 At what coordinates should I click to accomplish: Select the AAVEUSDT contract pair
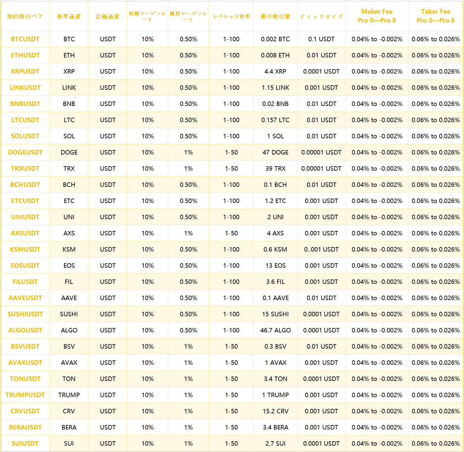point(25,298)
